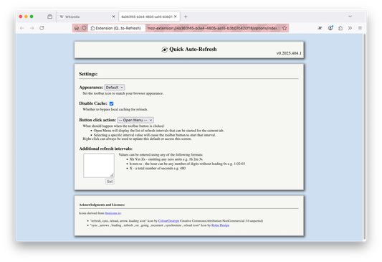The height and width of the screenshot is (262, 382).
Task: Close the Wikipedia tab
Action: pyautogui.click(x=113, y=17)
